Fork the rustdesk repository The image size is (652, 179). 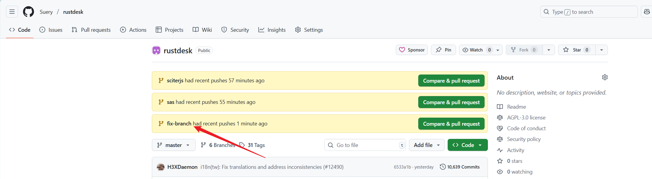pos(524,50)
